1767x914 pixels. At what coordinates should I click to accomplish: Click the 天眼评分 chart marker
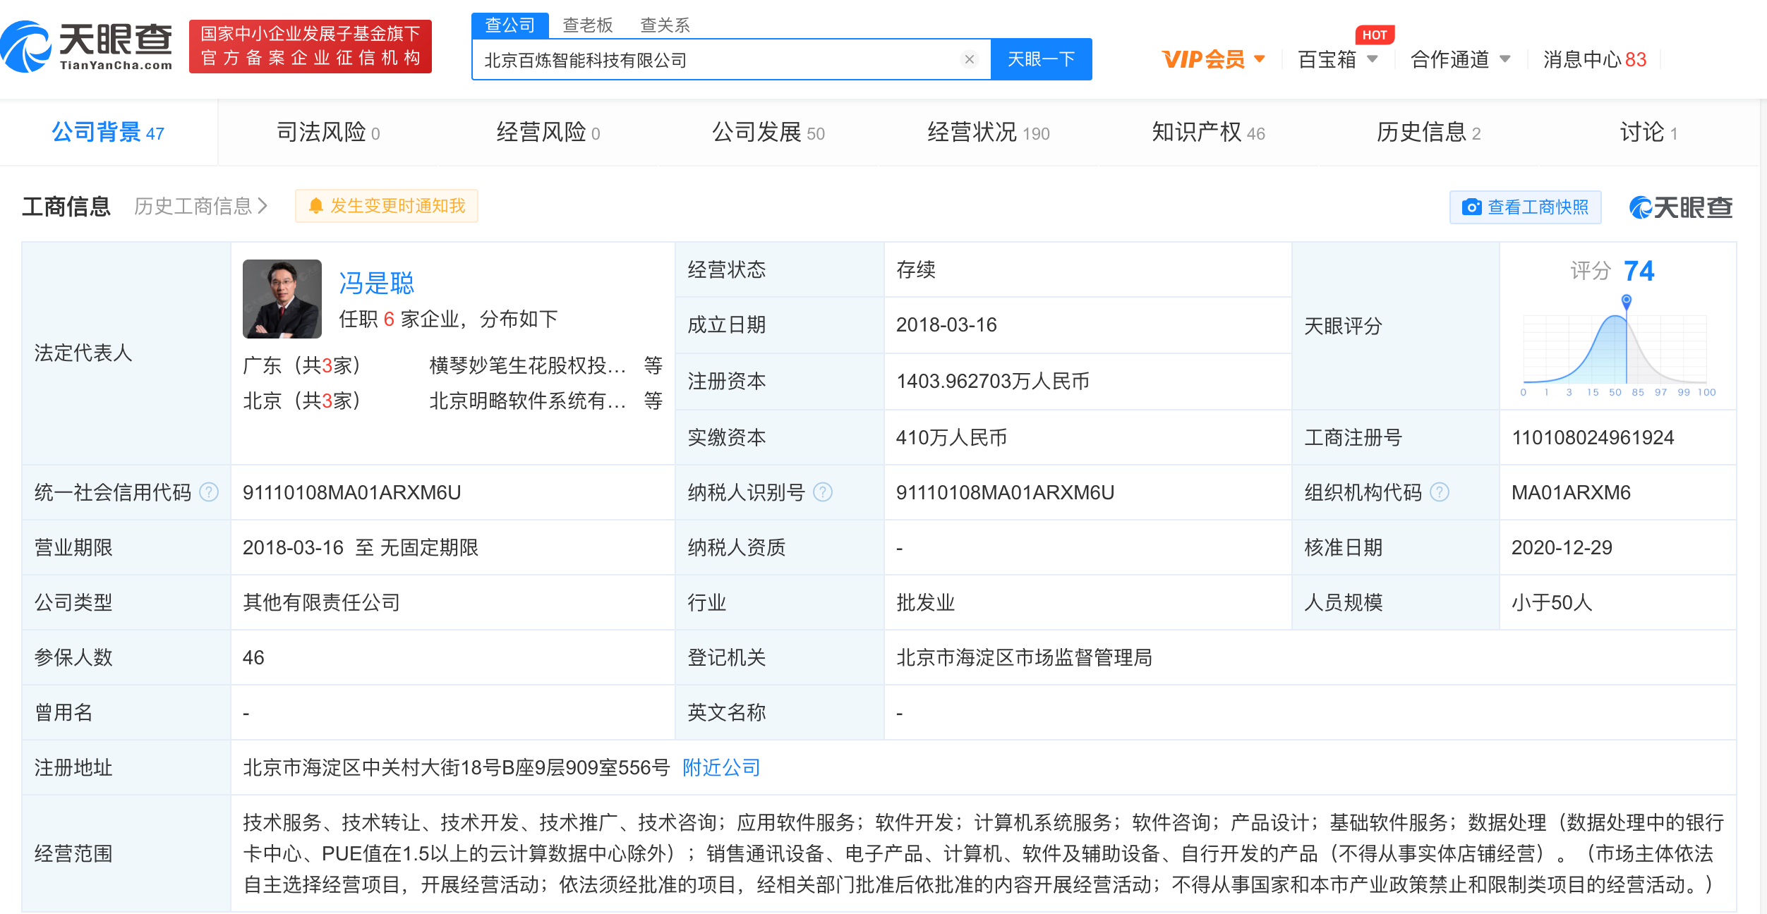click(1627, 301)
